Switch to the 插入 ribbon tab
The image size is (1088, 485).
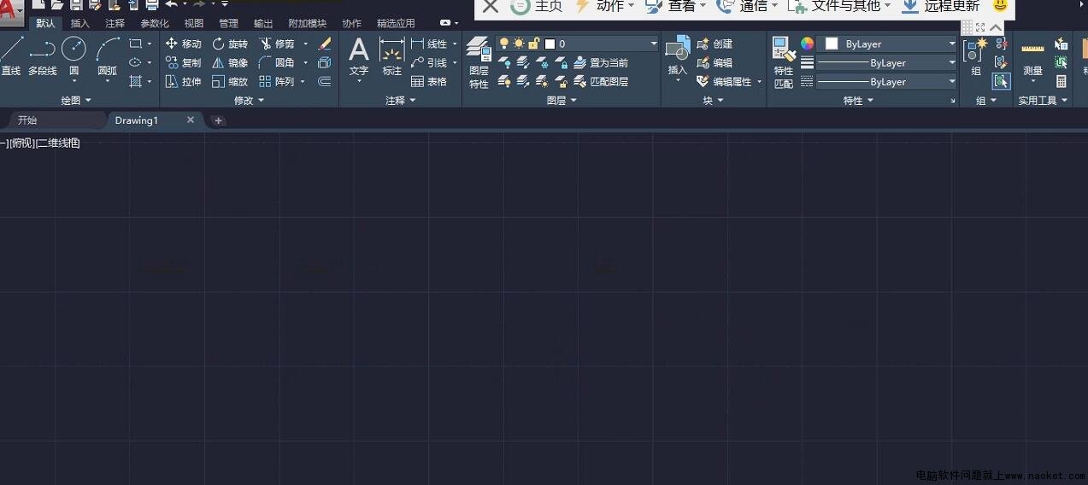pos(79,24)
